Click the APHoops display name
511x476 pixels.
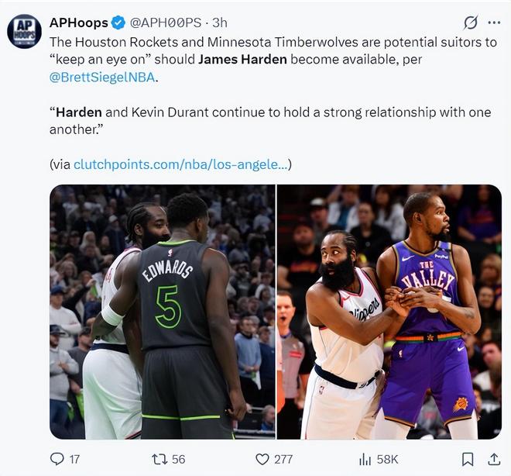click(78, 22)
